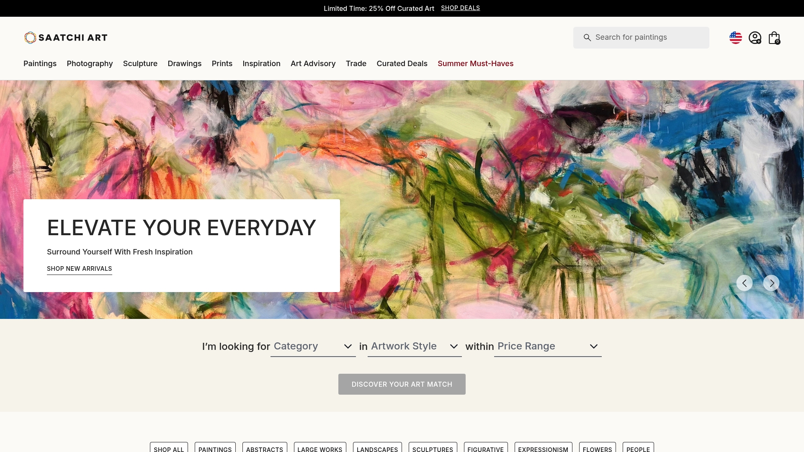Open the shopping bag cart
Image resolution: width=804 pixels, height=452 pixels.
coord(774,38)
